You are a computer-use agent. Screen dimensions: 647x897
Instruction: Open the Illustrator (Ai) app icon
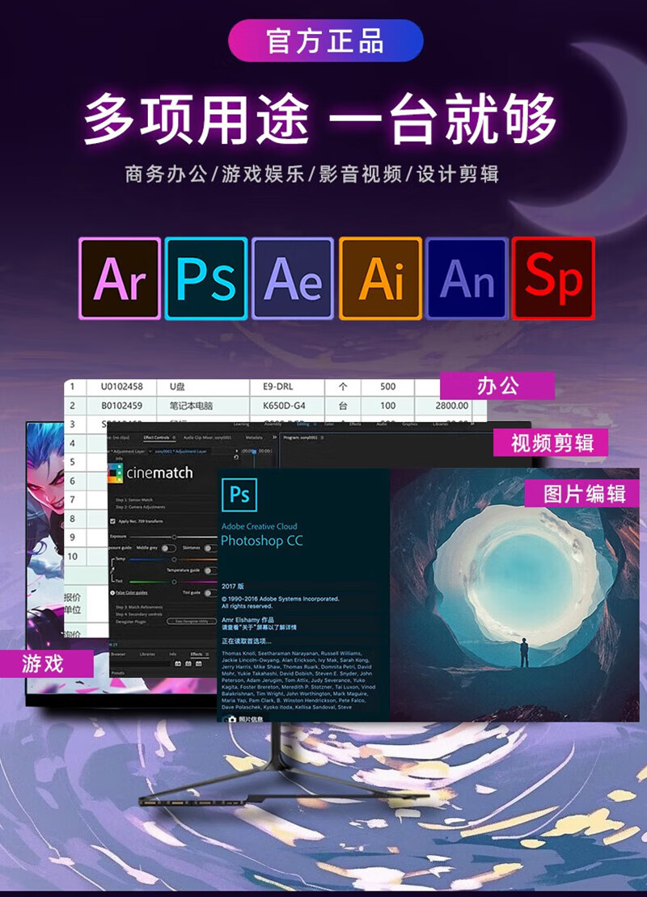point(380,278)
